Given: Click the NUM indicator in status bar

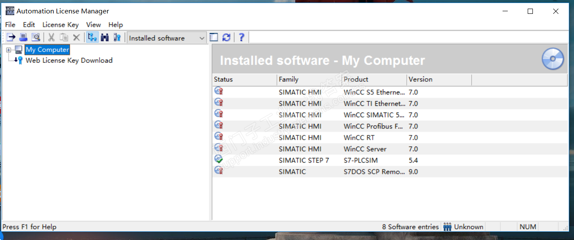Looking at the screenshot, I should (528, 227).
